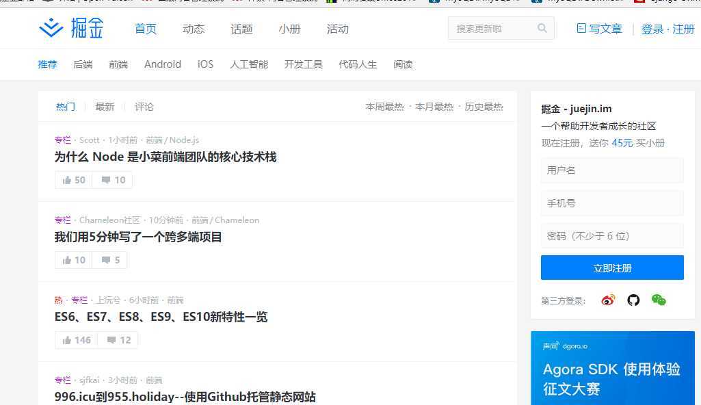Open the 动态 nav tab
Screen dimensions: 701x405
tap(194, 29)
